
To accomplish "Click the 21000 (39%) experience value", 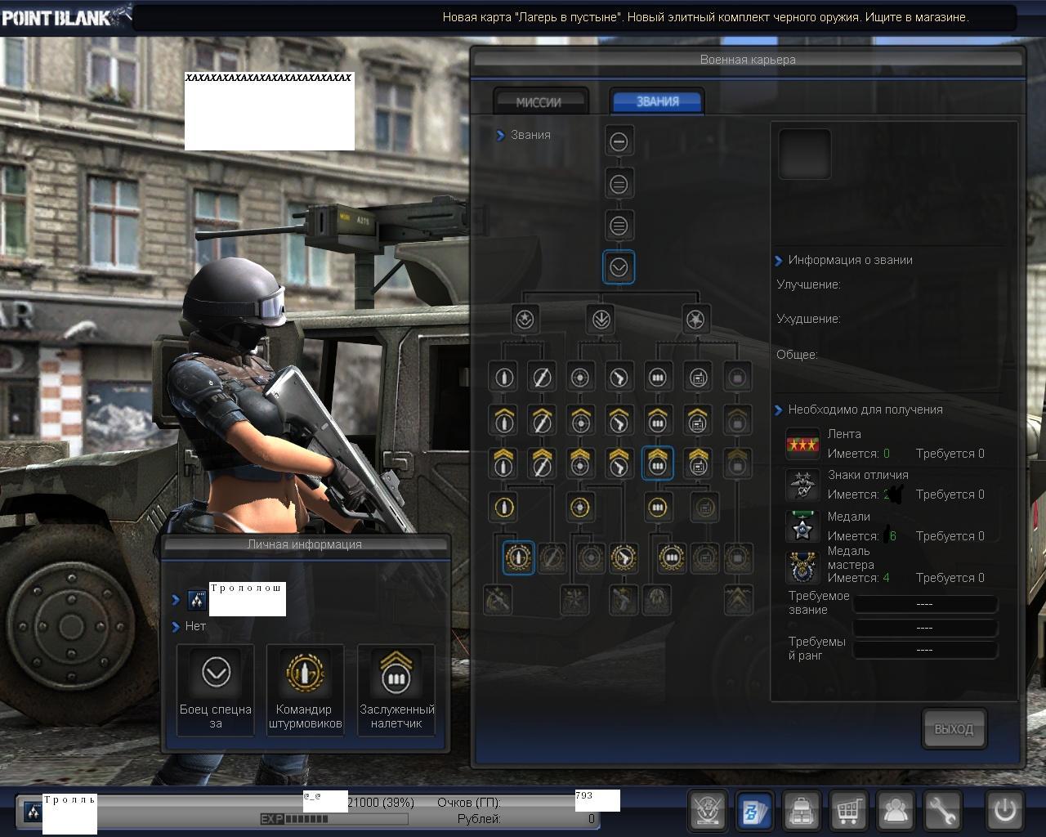I will click(x=381, y=803).
